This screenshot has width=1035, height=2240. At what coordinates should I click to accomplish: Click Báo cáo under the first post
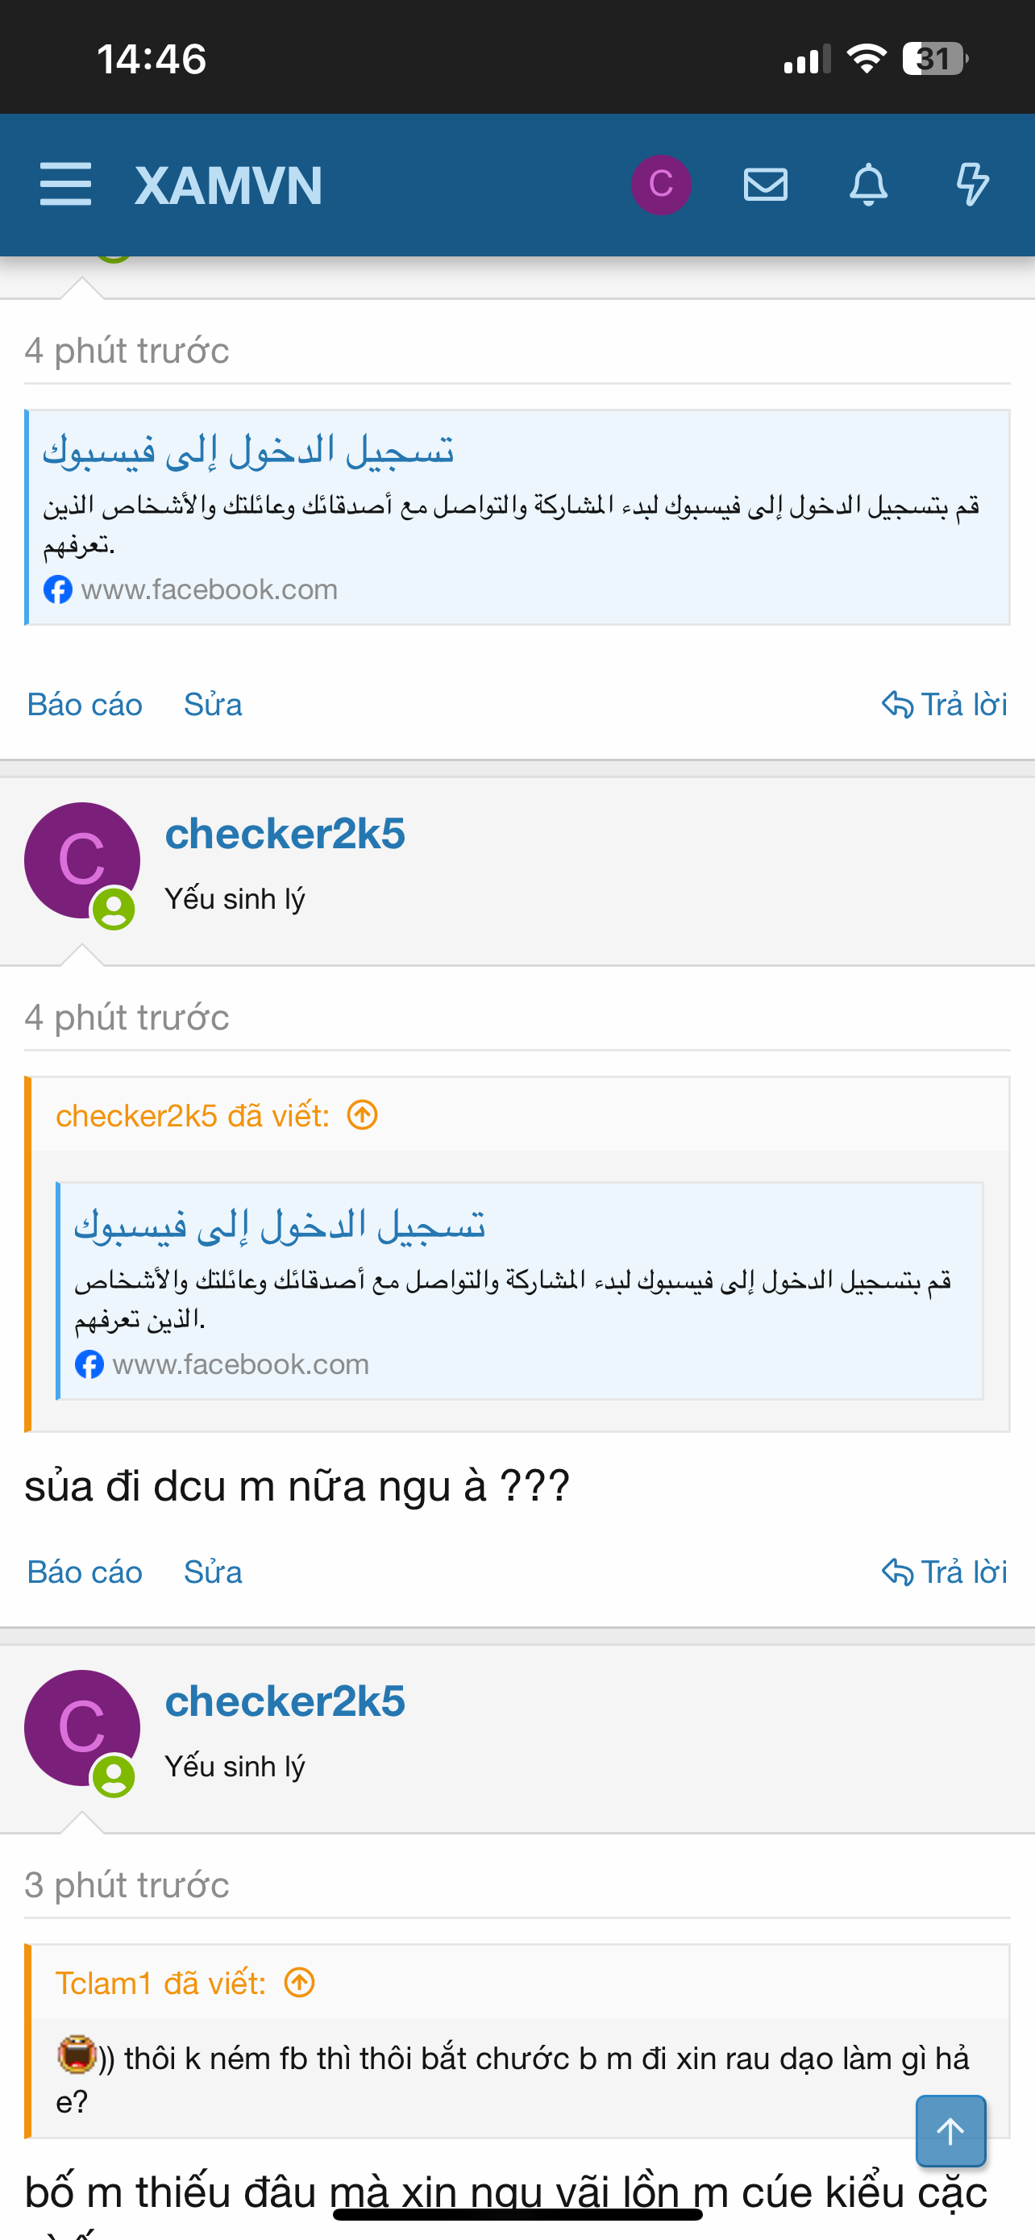tap(85, 705)
